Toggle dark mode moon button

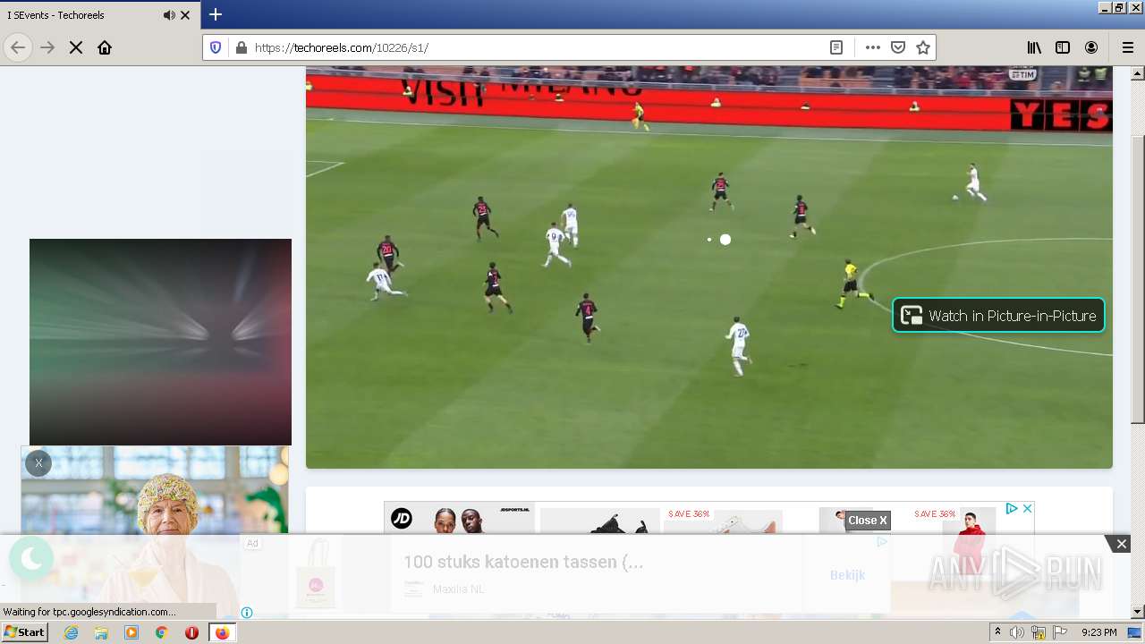pos(31,559)
